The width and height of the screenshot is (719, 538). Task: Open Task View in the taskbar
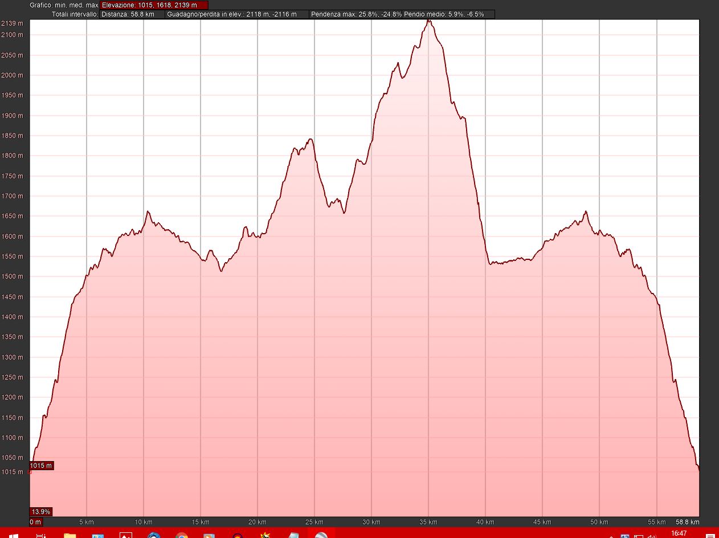[x=41, y=535]
